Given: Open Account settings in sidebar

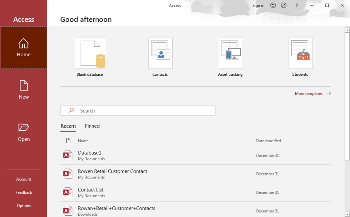Looking at the screenshot, I should coord(24,179).
